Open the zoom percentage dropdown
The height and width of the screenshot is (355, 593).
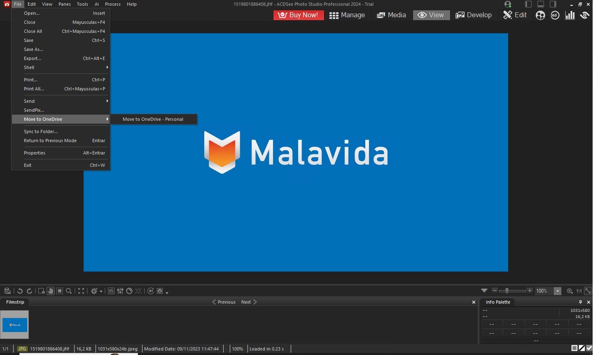point(558,291)
